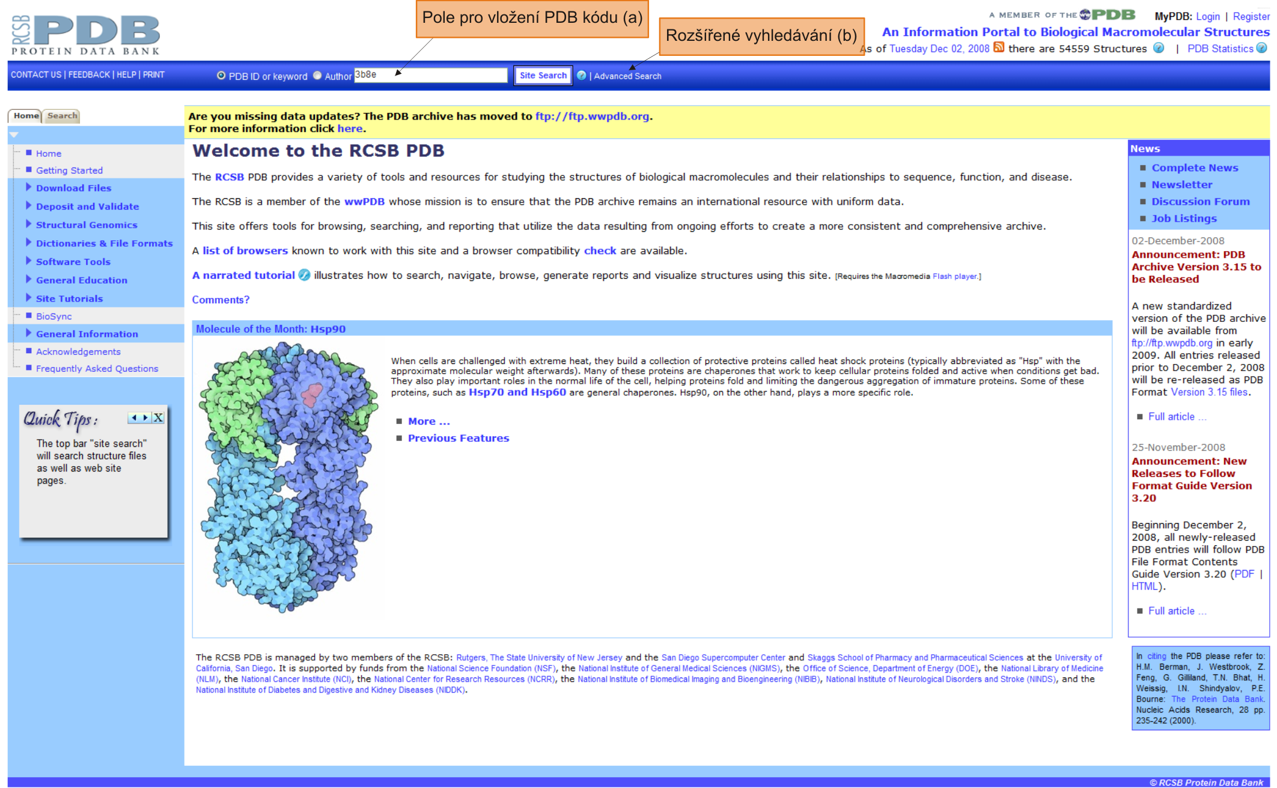Screen dimensions: 1277x788
Task: Expand Dictionaries & File Formats item
Action: pyautogui.click(x=104, y=243)
